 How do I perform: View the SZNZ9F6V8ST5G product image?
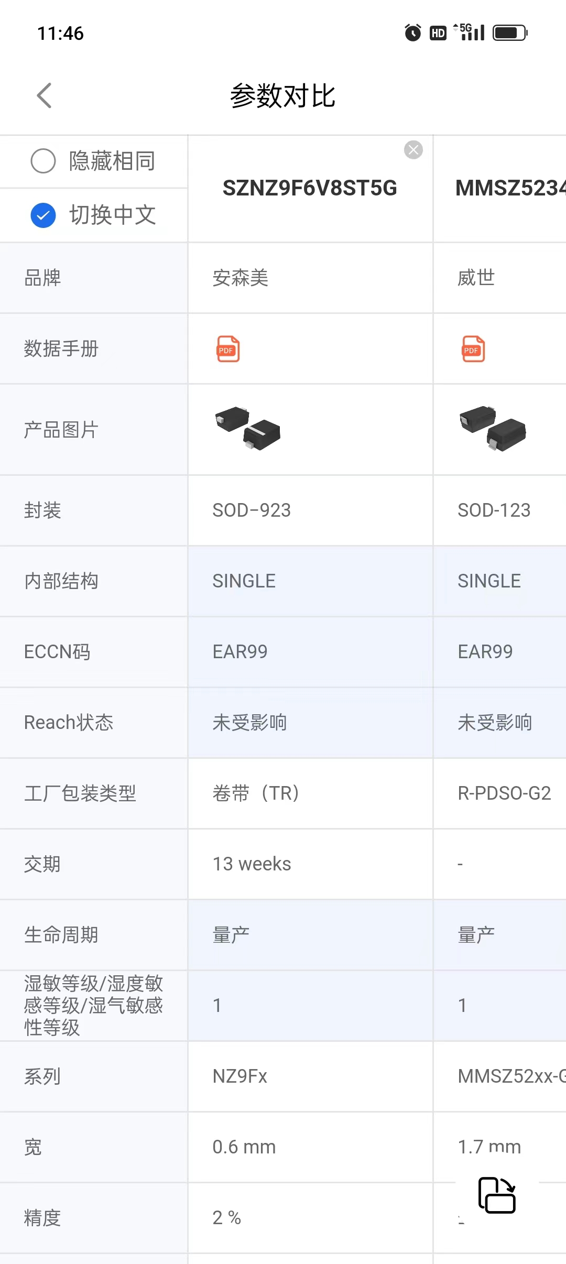[248, 428]
